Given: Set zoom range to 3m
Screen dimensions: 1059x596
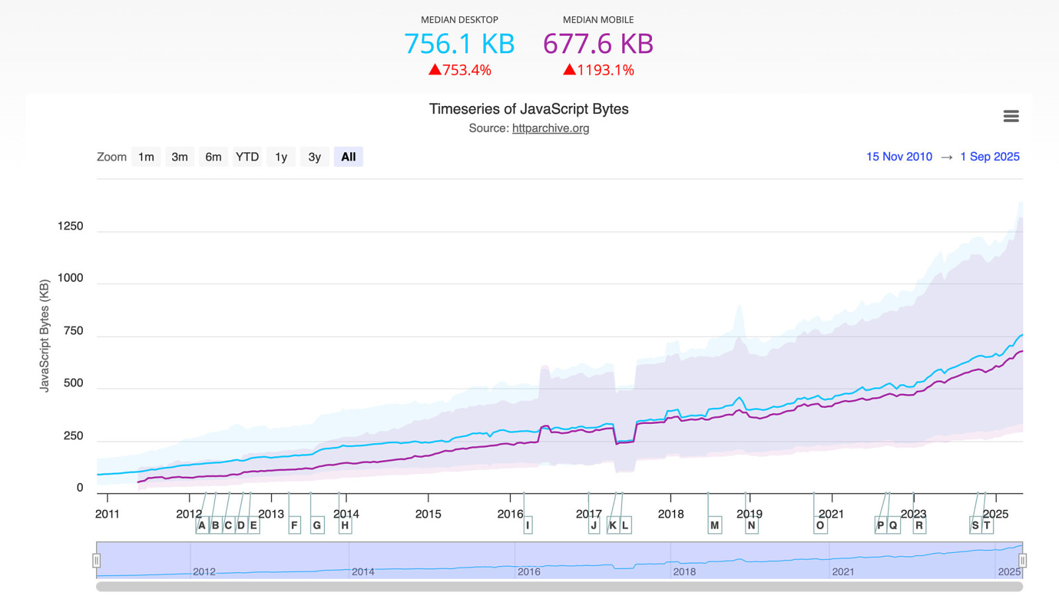Looking at the screenshot, I should click(179, 157).
